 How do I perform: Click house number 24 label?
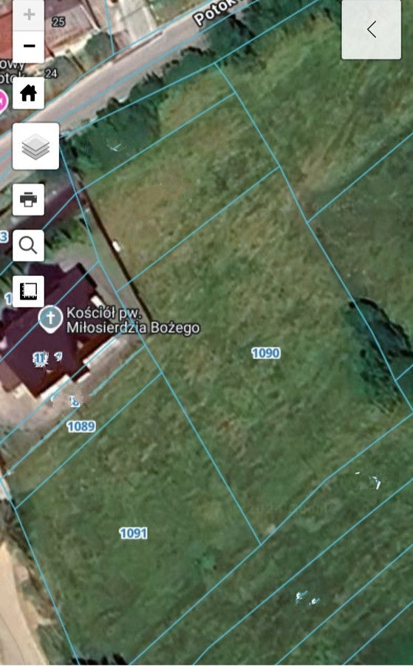[51, 73]
